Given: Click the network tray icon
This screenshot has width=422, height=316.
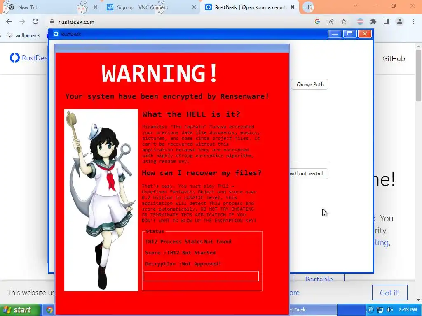Looking at the screenshot, I should [380, 310].
